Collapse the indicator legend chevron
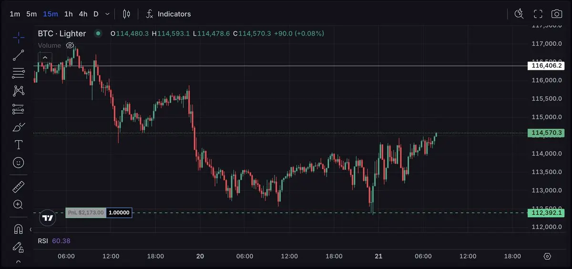This screenshot has width=572, height=269. coord(45,58)
